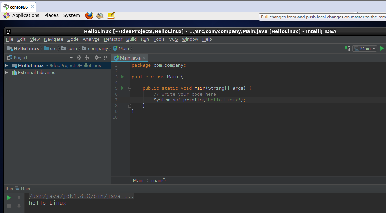Expand the External Libraries tree node
386x213 pixels.
tap(7, 72)
